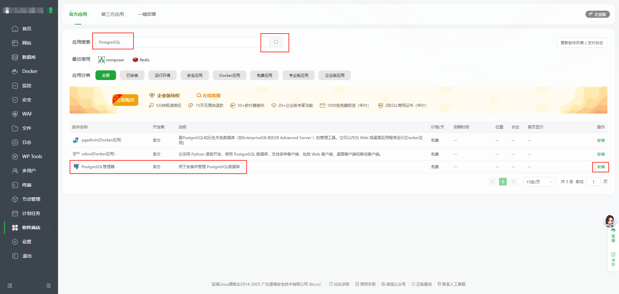Switch to the 第三方应用 tab
Screen dimensions: 619x294
tap(112, 14)
